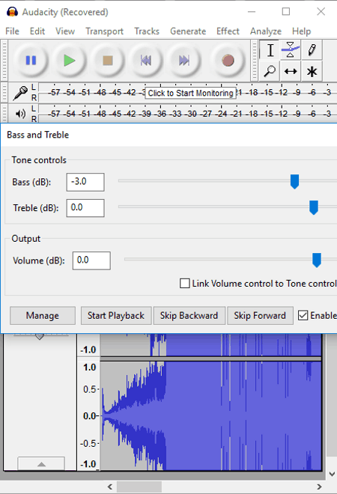The image size is (337, 494).
Task: Click the Treble slider handle
Action: click(x=313, y=207)
